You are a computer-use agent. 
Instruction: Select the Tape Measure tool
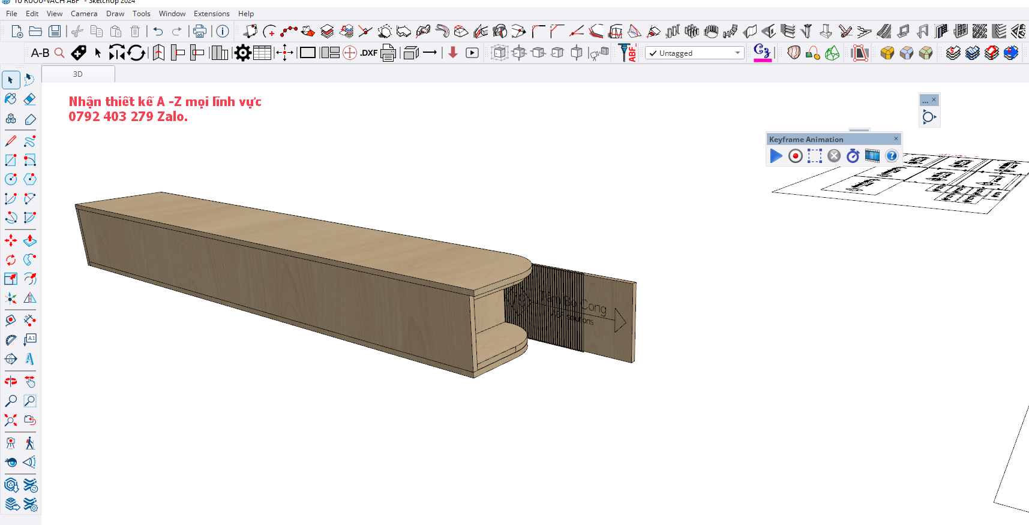pos(11,321)
